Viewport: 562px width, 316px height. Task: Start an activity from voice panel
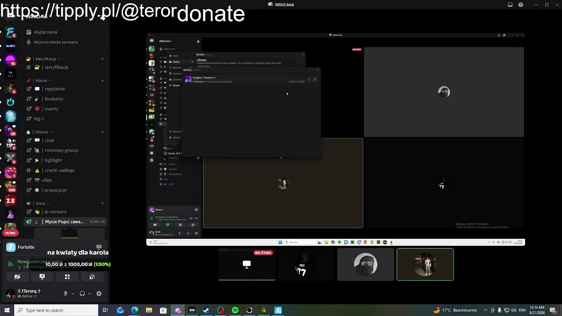coord(67,277)
